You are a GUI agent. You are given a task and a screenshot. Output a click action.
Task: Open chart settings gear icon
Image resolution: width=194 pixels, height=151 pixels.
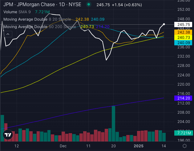pos(184,146)
